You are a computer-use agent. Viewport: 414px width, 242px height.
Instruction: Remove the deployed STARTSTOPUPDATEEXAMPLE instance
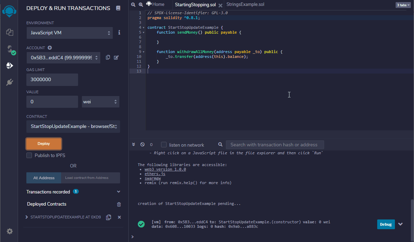[x=119, y=217]
